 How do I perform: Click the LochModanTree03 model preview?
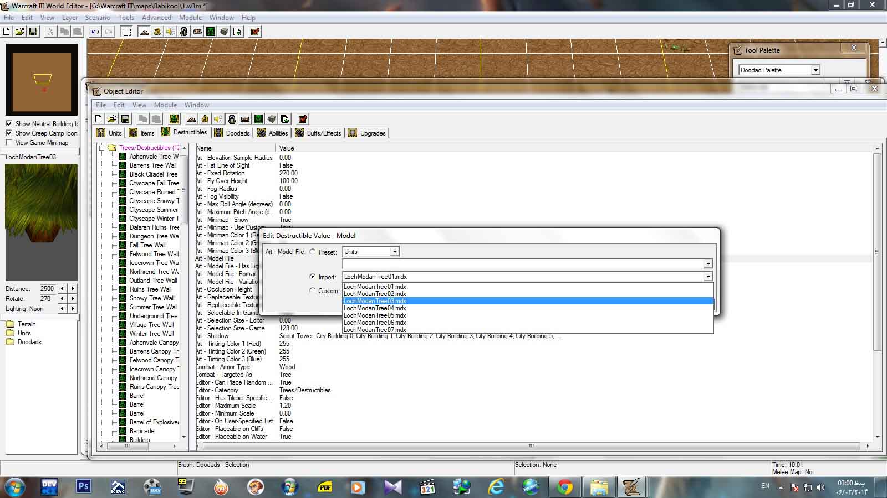(x=42, y=222)
